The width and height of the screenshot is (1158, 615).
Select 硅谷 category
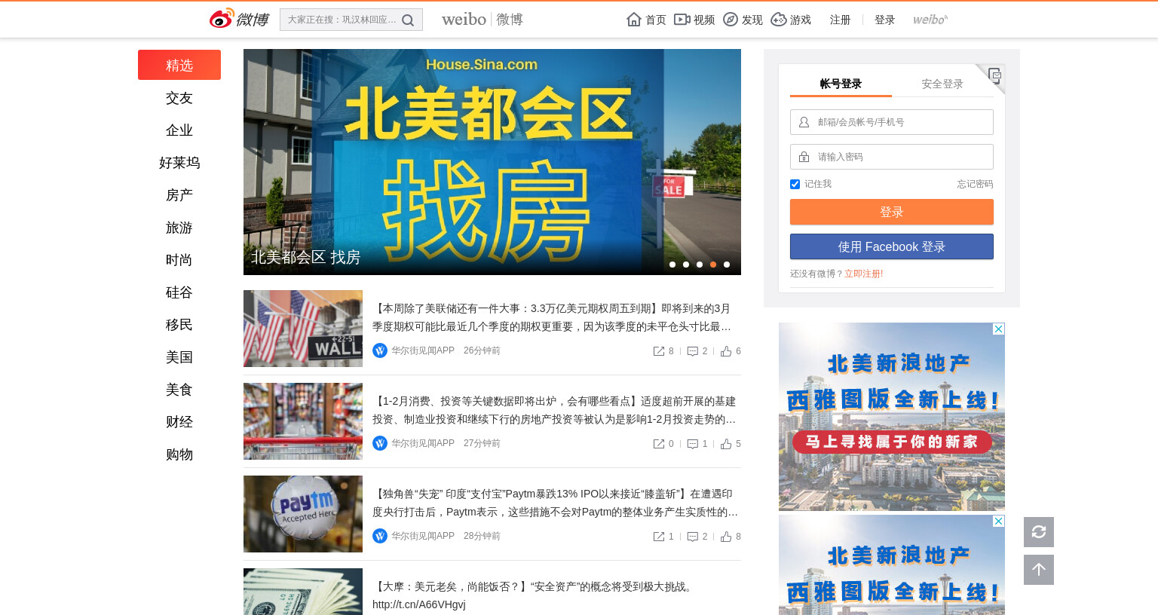[x=179, y=292]
